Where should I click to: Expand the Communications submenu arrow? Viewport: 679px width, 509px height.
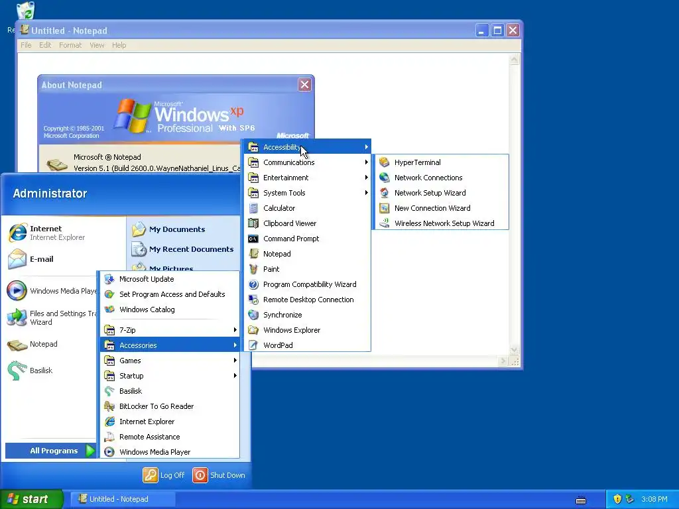366,162
